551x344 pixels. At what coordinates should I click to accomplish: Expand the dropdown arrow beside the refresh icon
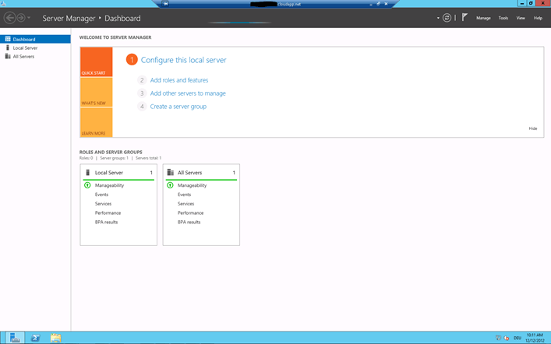pos(438,18)
